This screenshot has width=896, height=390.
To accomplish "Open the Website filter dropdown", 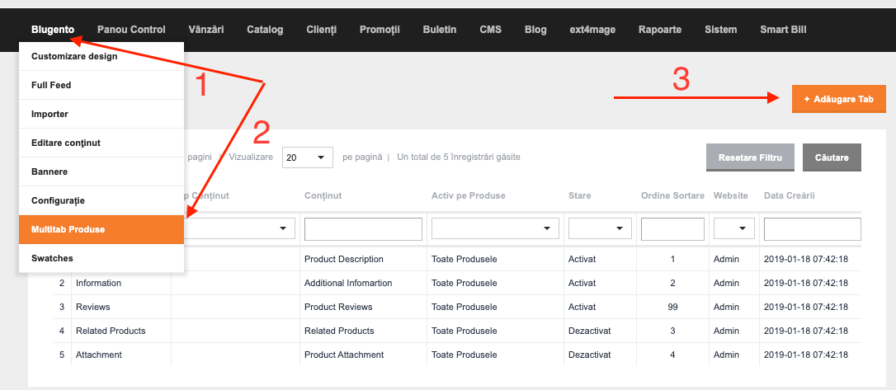I will click(x=733, y=228).
